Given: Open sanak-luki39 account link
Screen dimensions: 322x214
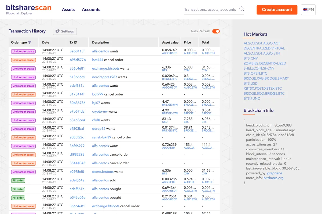Looking at the screenshot, I should click(101, 137).
